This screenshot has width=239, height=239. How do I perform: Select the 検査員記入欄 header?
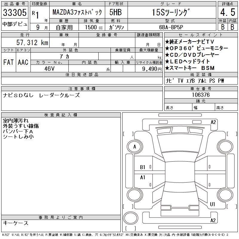[x=61, y=115]
